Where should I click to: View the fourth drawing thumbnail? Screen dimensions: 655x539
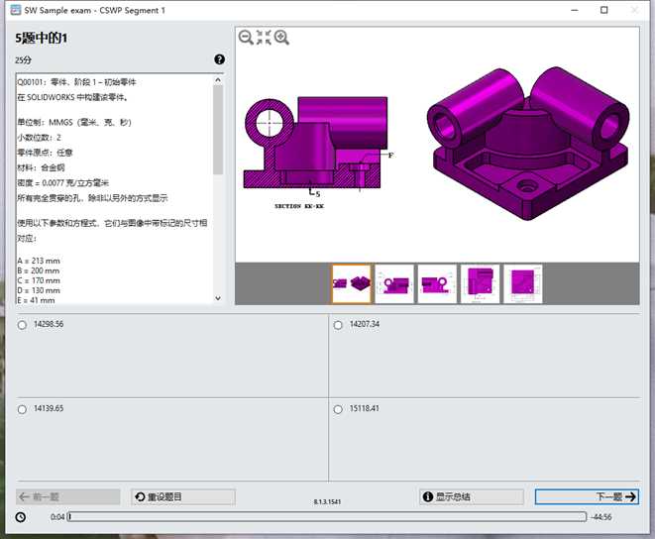click(481, 283)
